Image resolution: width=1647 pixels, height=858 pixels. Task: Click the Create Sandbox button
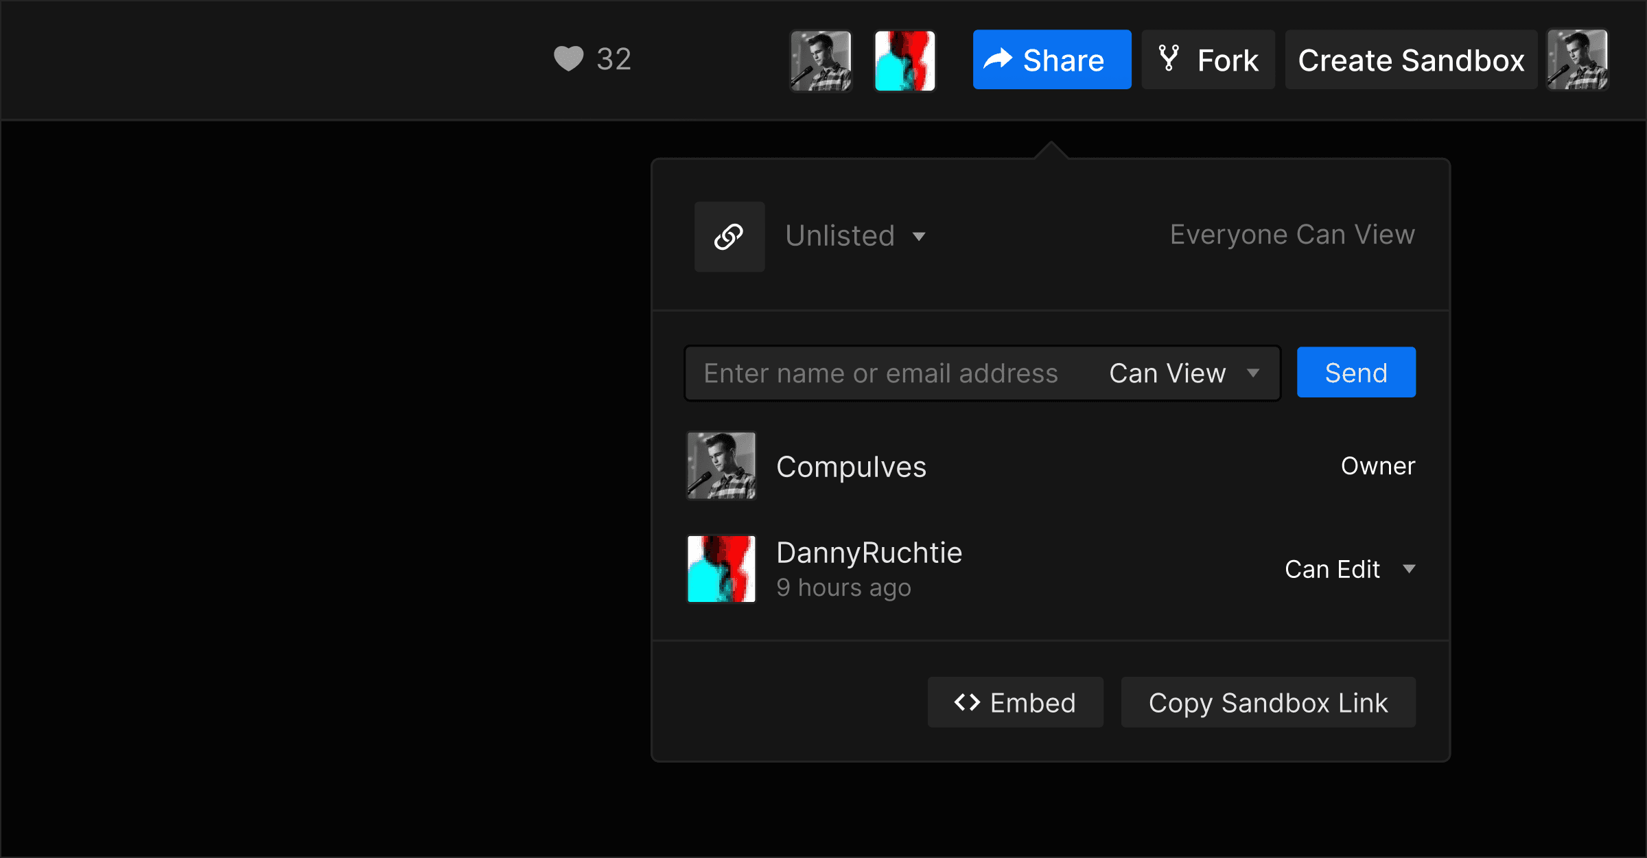coord(1410,60)
